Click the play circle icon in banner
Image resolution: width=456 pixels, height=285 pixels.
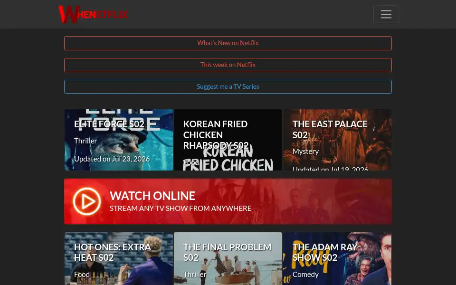pos(86,201)
